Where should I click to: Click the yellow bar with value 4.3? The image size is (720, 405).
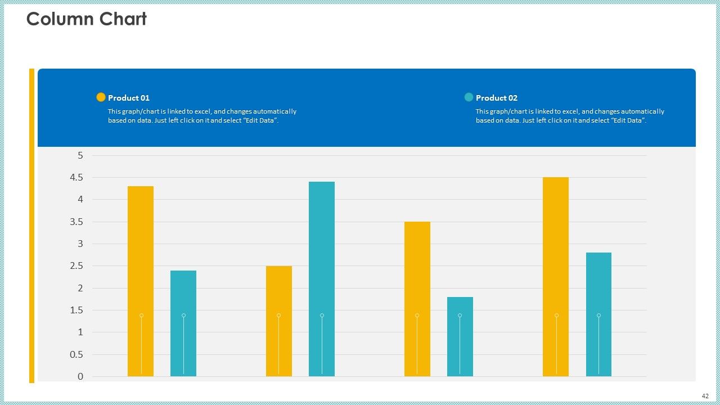click(x=141, y=281)
